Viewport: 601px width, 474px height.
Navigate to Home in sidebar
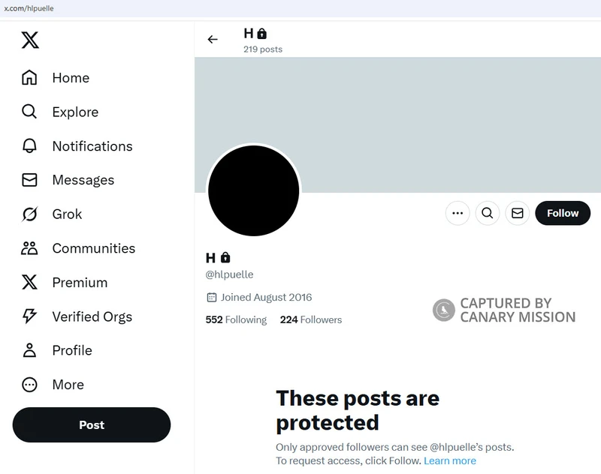[56, 78]
